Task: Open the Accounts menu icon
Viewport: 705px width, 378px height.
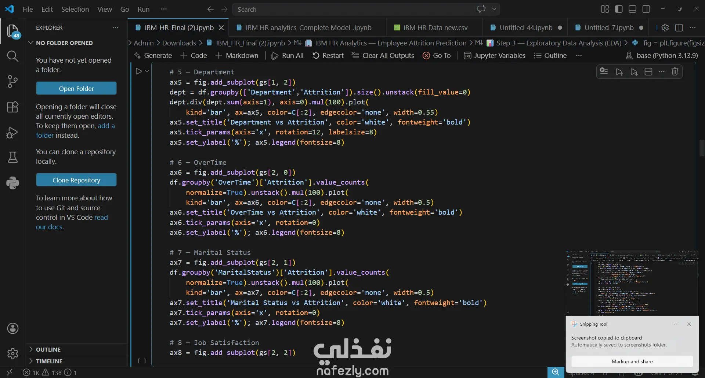Action: [12, 329]
